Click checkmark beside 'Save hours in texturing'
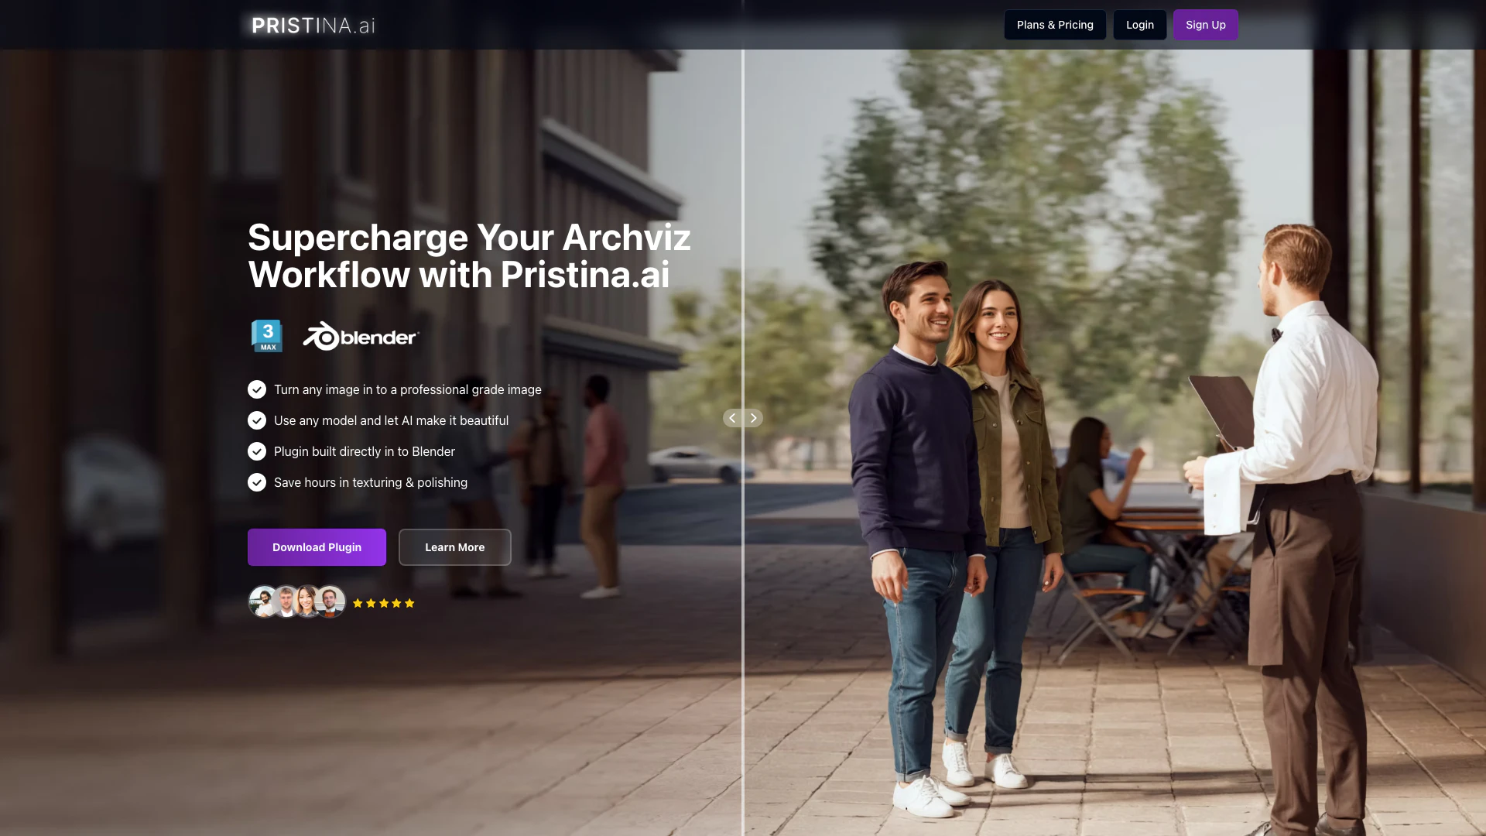 coord(257,482)
